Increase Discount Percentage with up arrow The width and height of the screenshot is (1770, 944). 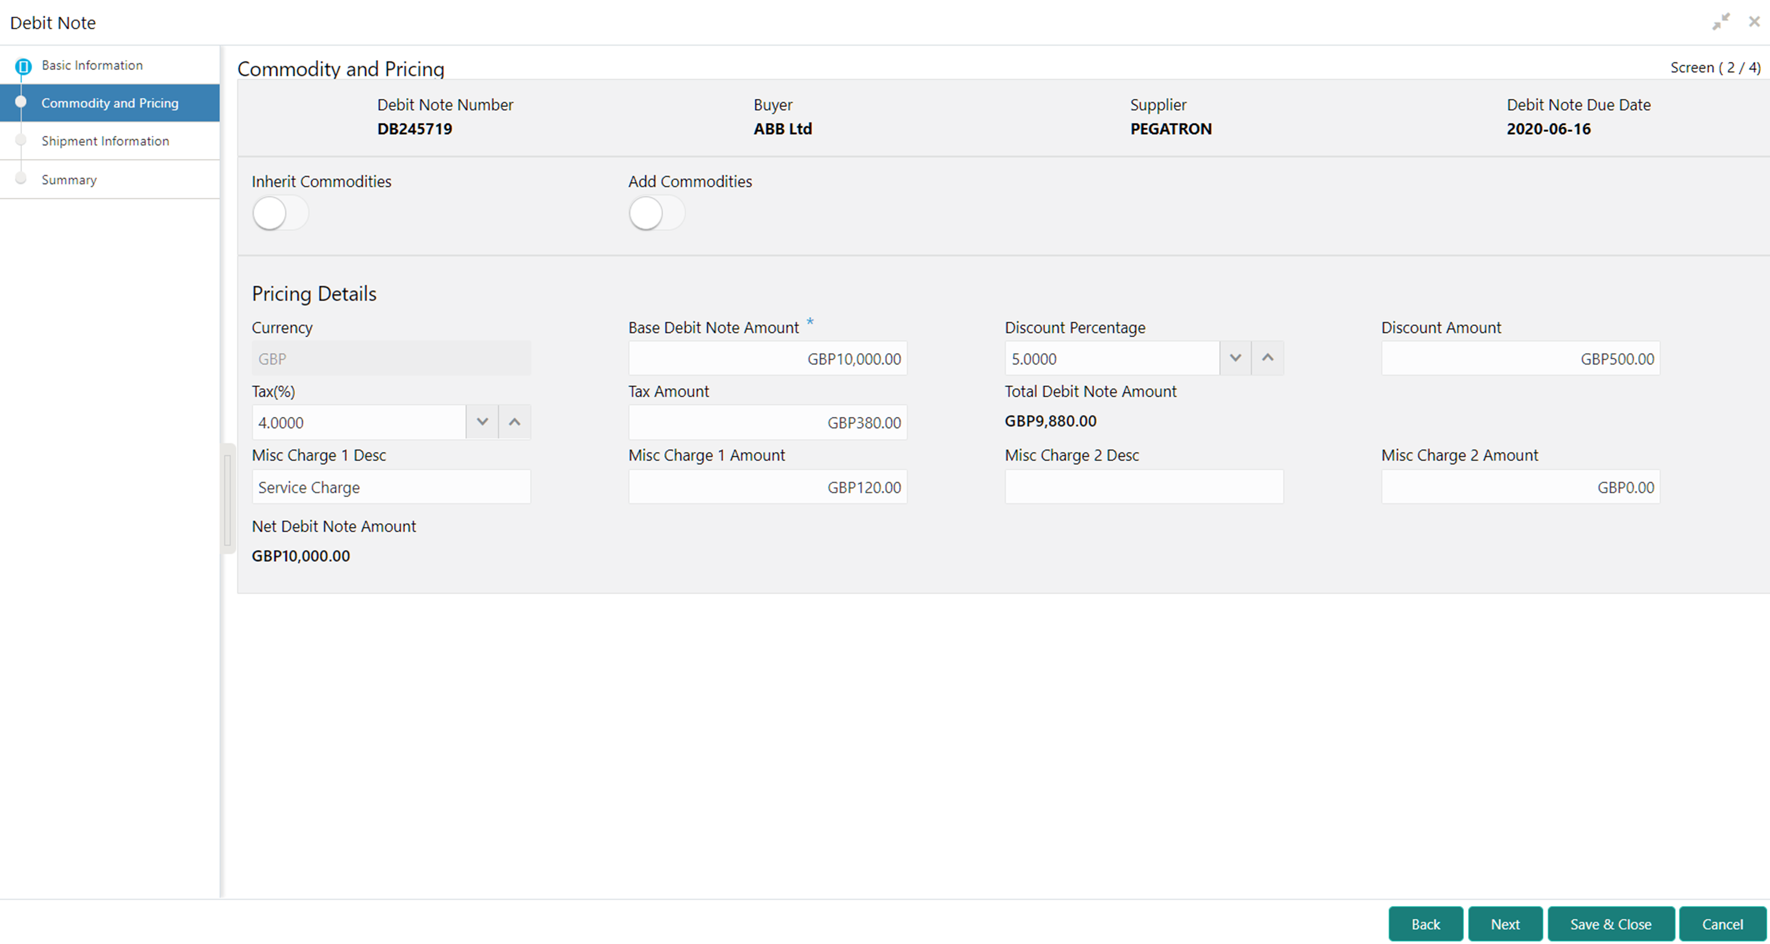click(x=1267, y=358)
